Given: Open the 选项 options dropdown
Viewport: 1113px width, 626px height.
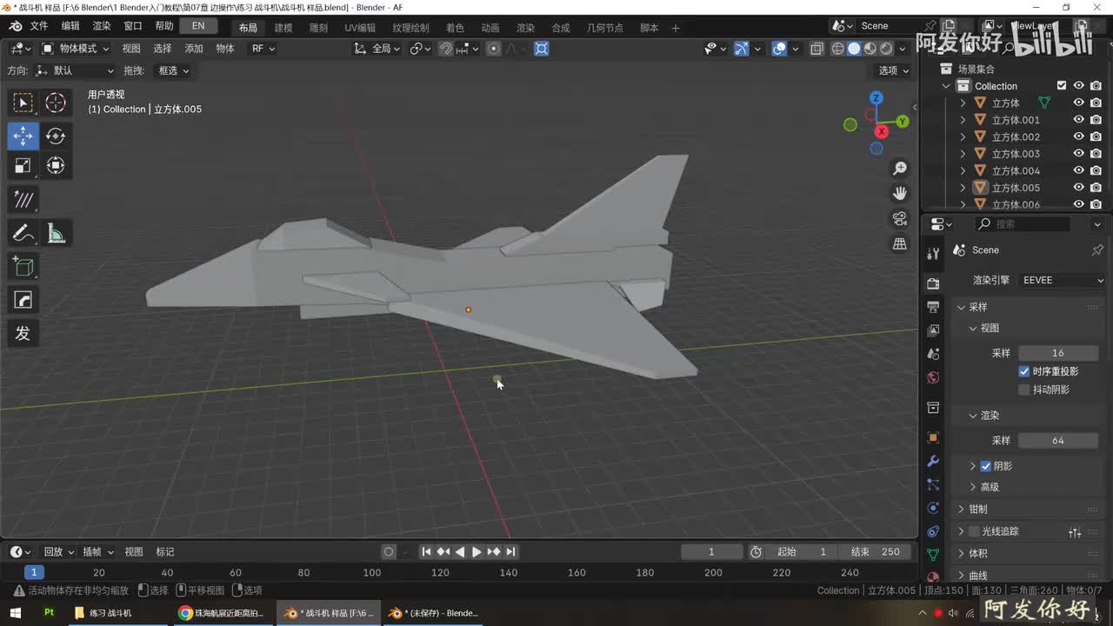Looking at the screenshot, I should click(x=894, y=70).
